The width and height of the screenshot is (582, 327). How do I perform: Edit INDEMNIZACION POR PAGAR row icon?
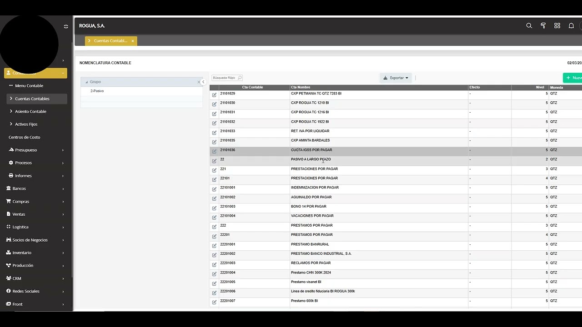tap(214, 189)
